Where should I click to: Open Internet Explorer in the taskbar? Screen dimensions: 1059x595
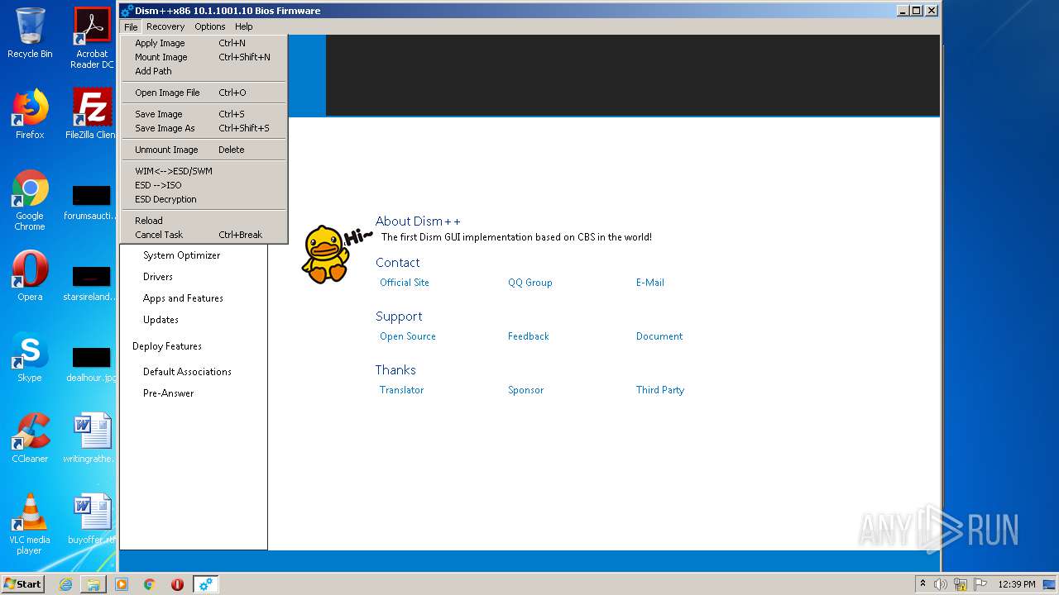(x=65, y=584)
